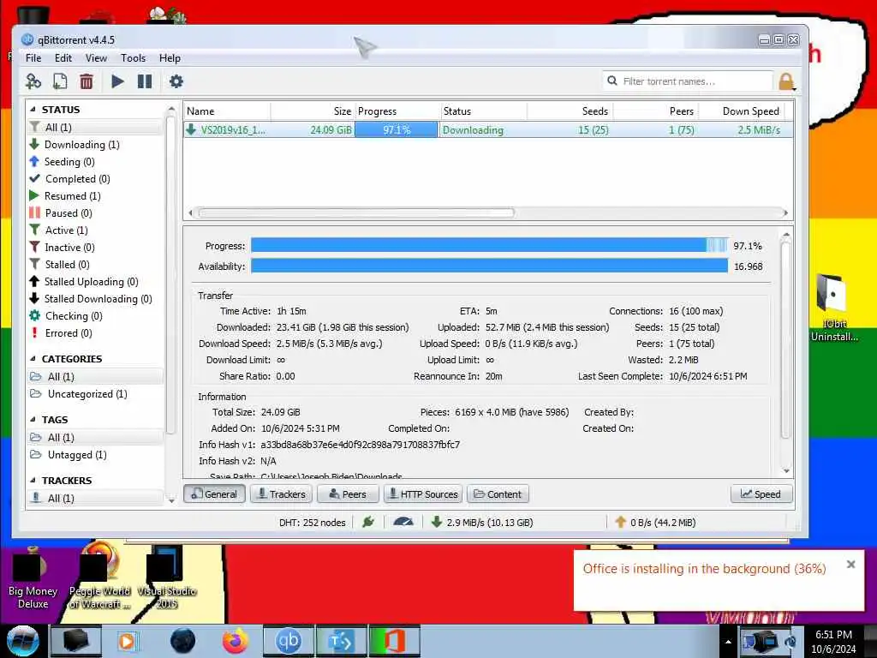
Task: Select the Resumed (1) filter
Action: click(x=95, y=196)
